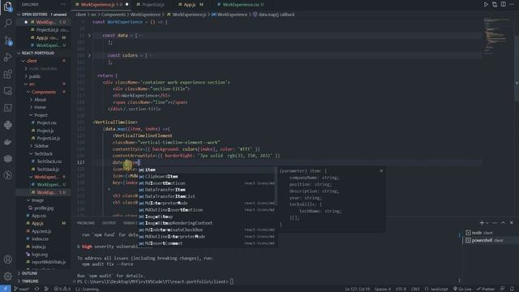The height and width of the screenshot is (292, 519).
Task: Open the Run and Debug view
Action: pyautogui.click(x=8, y=57)
